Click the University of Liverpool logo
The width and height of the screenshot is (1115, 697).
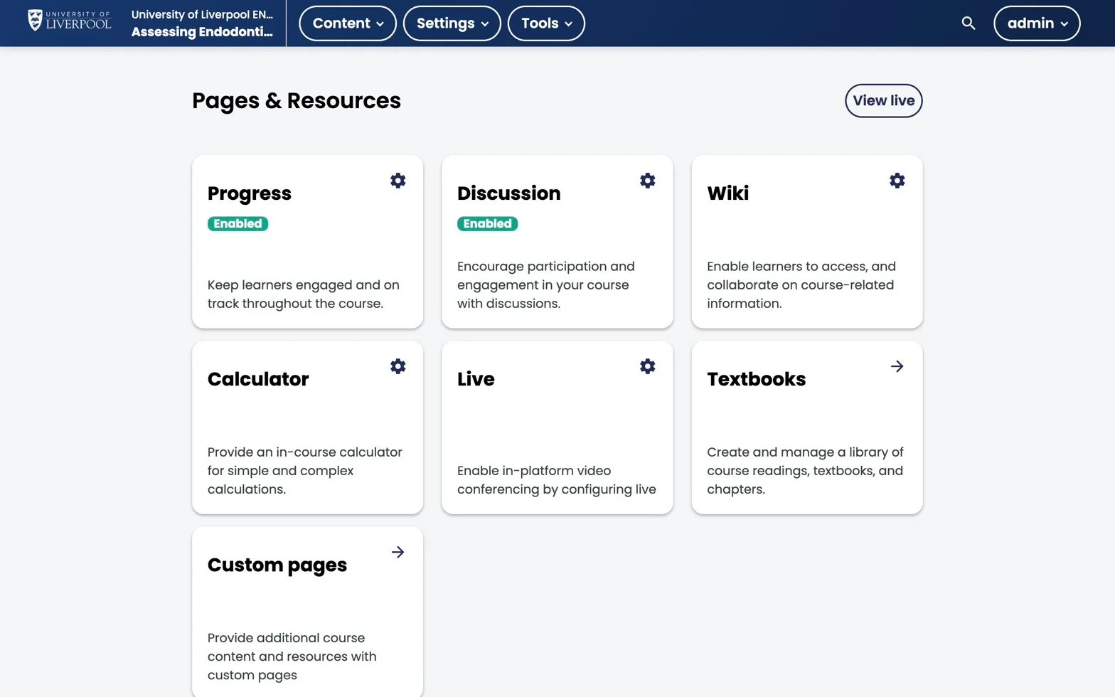[70, 21]
